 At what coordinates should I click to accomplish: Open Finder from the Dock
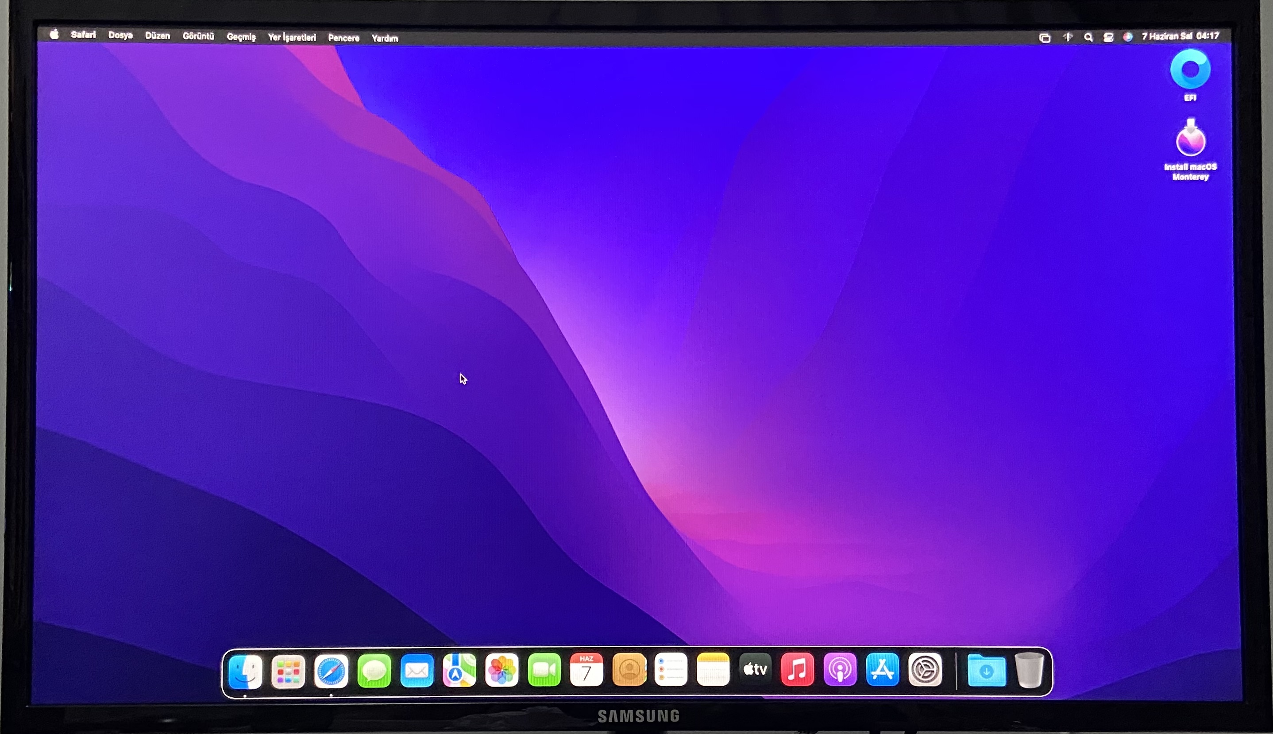245,671
